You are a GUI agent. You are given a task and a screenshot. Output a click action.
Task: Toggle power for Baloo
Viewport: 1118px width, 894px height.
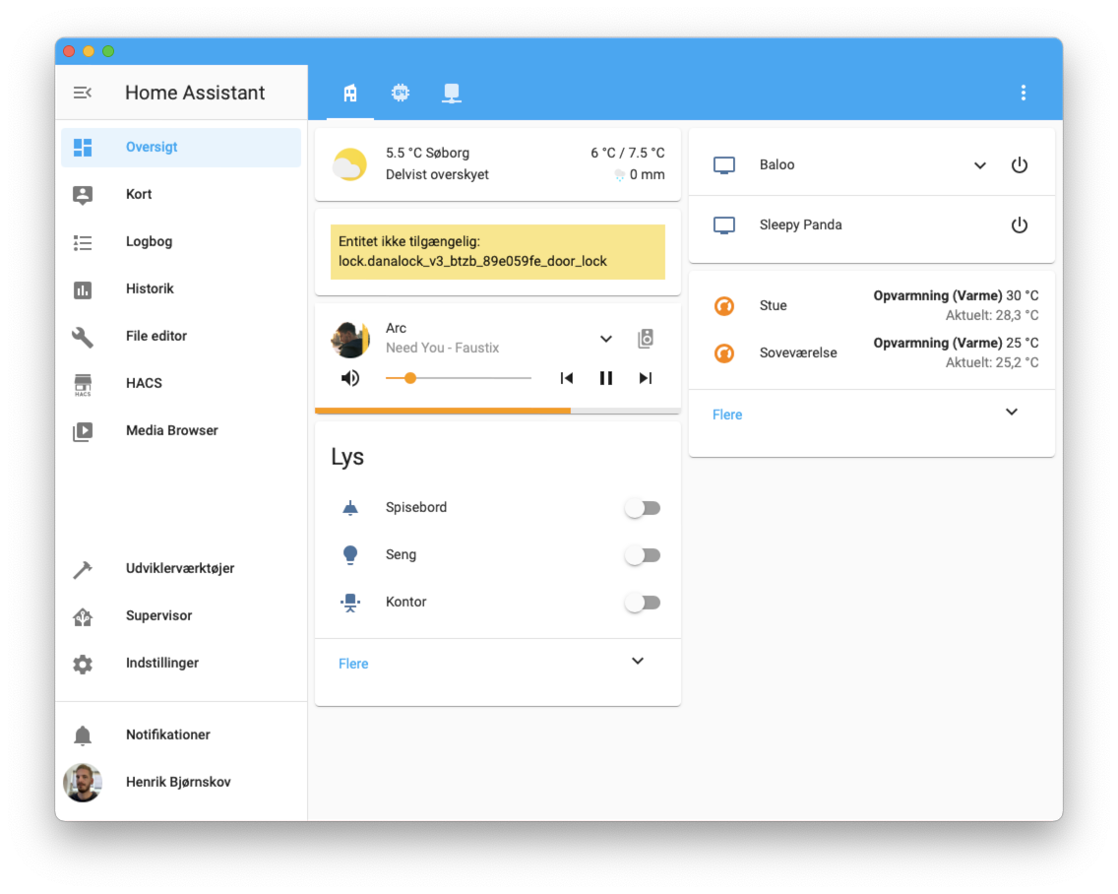(x=1020, y=165)
